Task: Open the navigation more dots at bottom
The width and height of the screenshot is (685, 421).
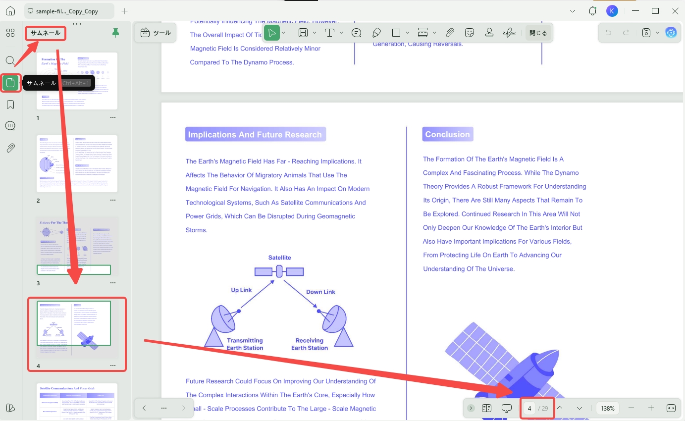Action: click(x=164, y=408)
